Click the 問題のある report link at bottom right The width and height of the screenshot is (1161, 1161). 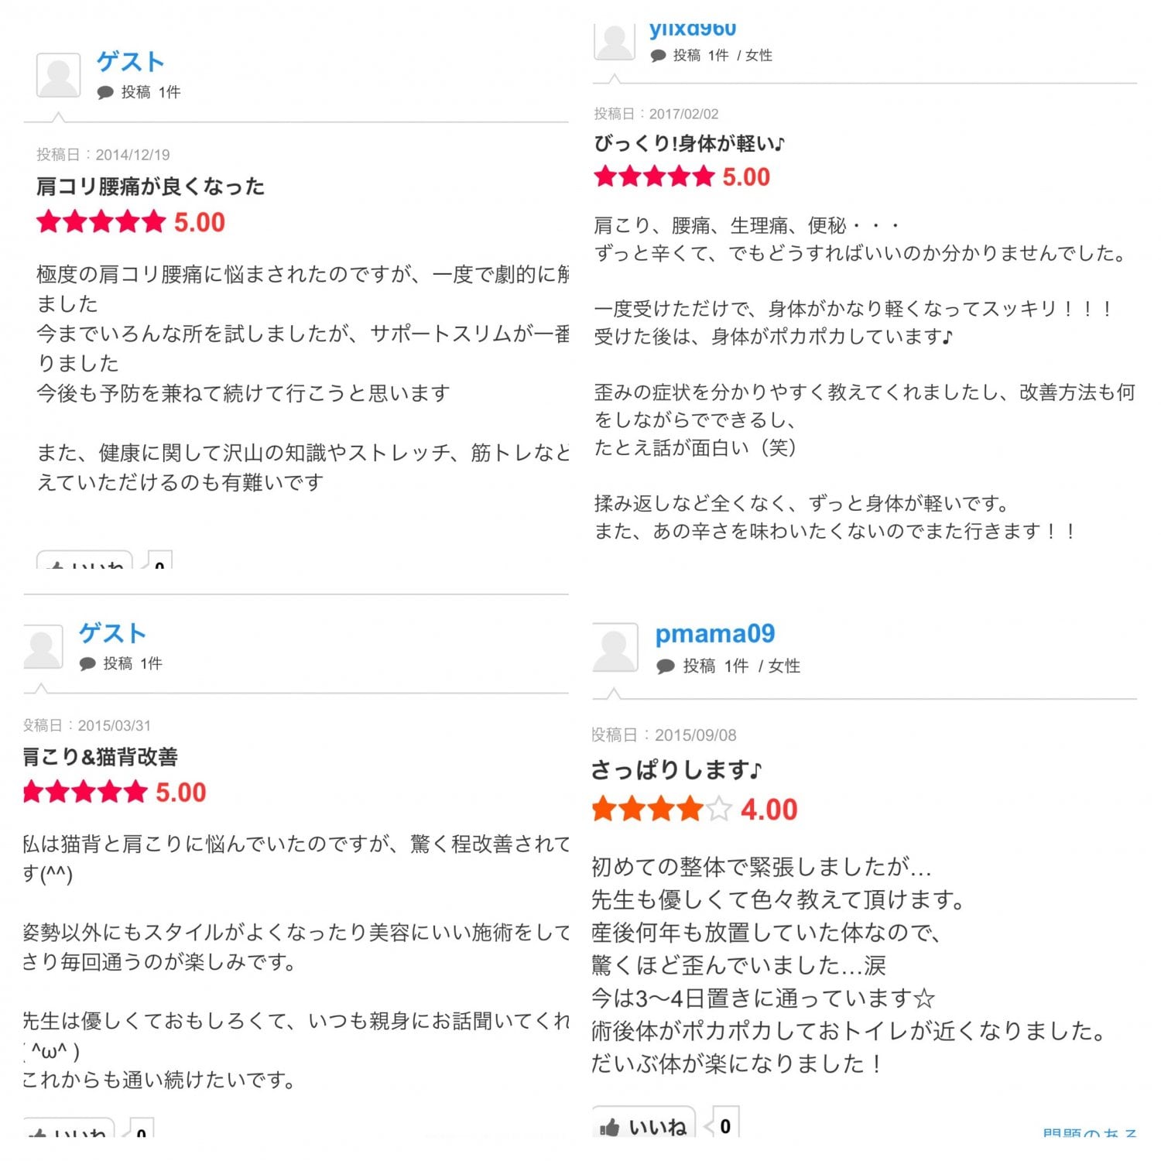tap(1089, 1133)
